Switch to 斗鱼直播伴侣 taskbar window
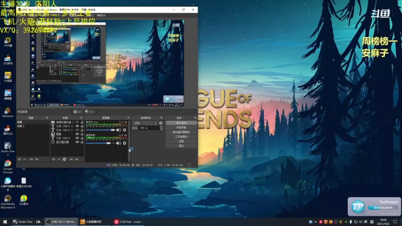This screenshot has width=402, height=226. (94, 222)
